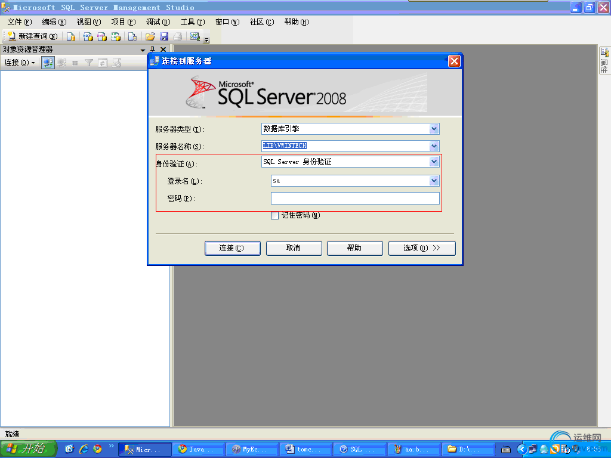Click the Connect Object Explorer icon

pyautogui.click(x=48, y=63)
